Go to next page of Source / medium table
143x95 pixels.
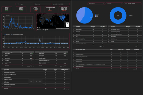point(67,67)
